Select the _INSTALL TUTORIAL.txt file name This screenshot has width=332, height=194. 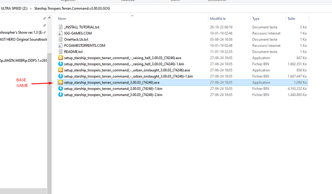pyautogui.click(x=82, y=27)
